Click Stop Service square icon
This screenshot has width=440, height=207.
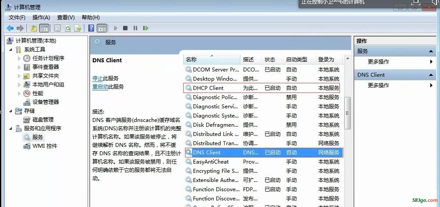pyautogui.click(x=125, y=28)
